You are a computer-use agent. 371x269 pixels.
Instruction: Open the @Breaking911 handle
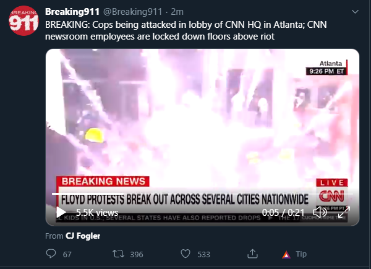133,12
